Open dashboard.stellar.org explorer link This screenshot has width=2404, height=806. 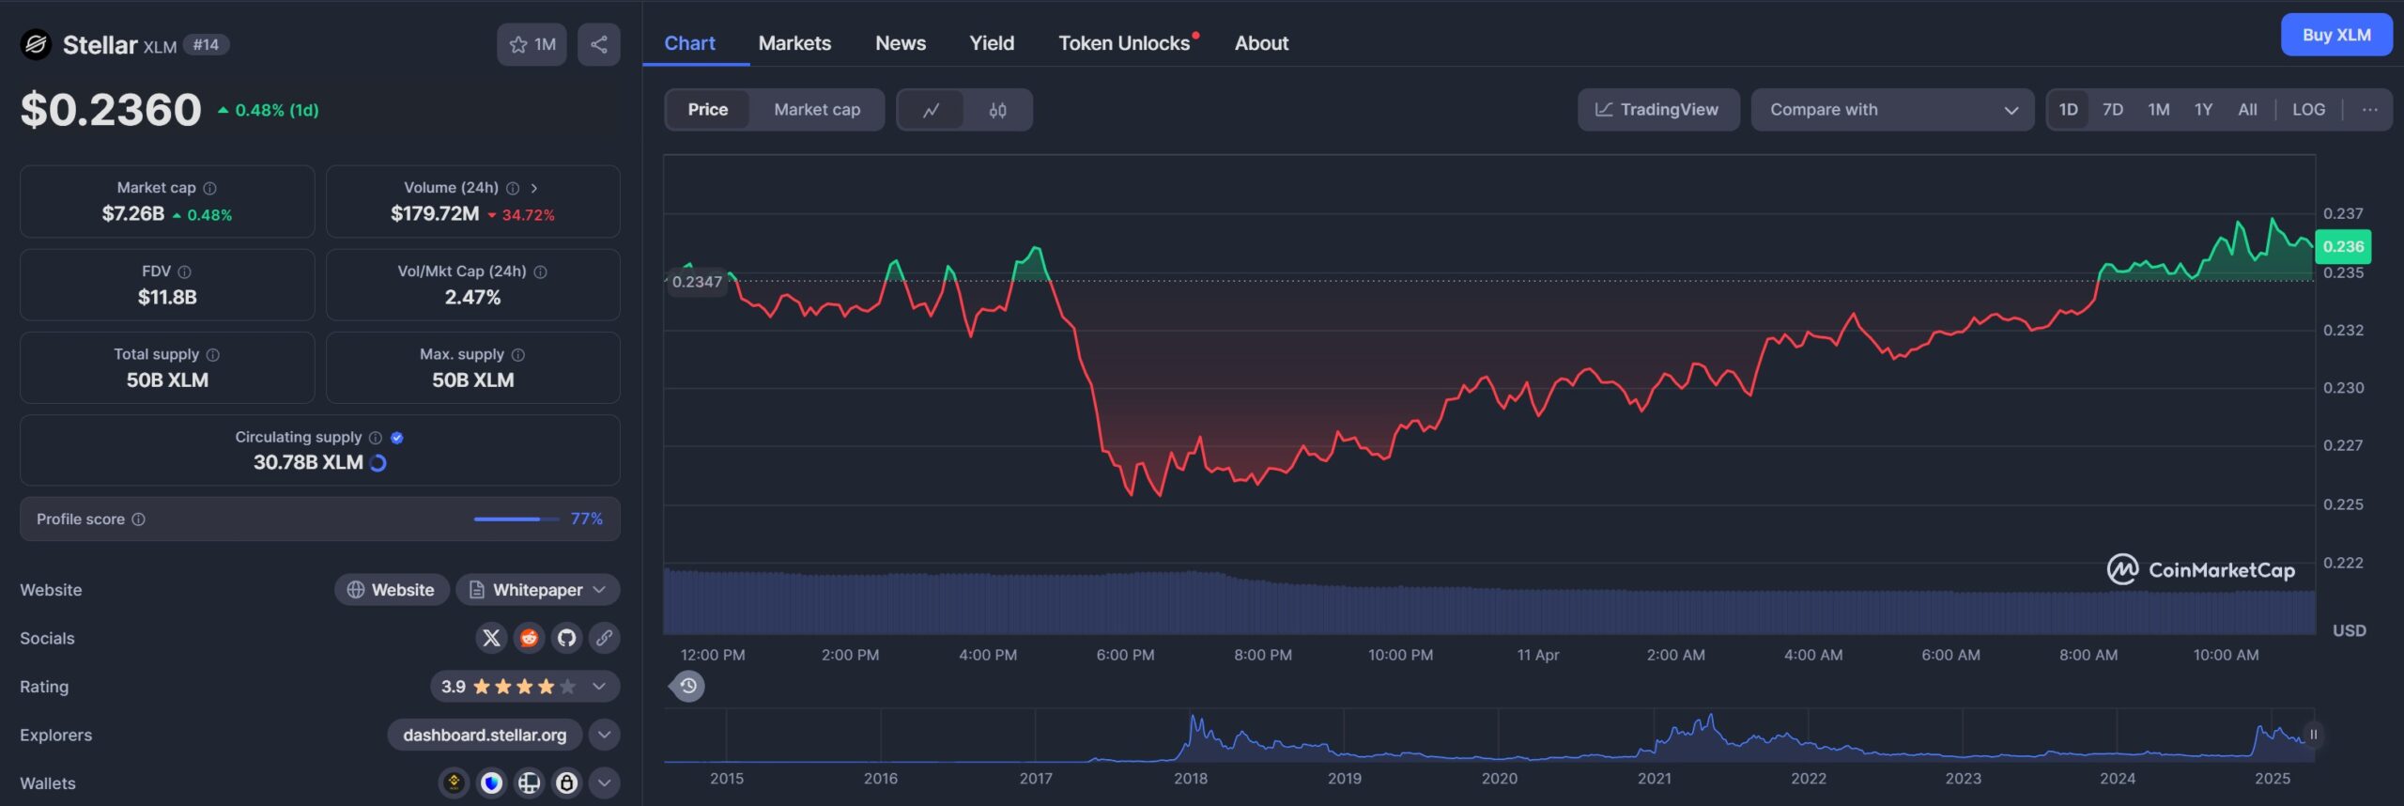click(x=485, y=735)
